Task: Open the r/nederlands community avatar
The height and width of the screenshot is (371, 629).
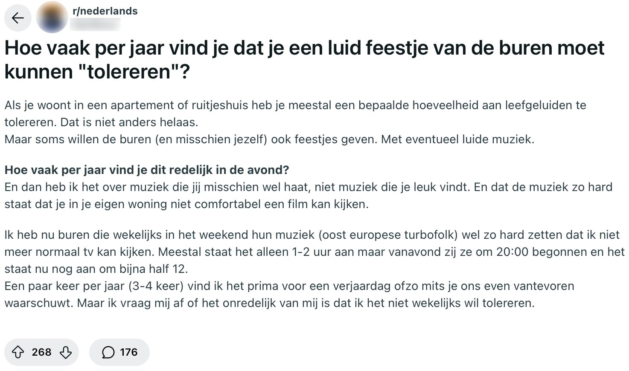Action: [52, 18]
